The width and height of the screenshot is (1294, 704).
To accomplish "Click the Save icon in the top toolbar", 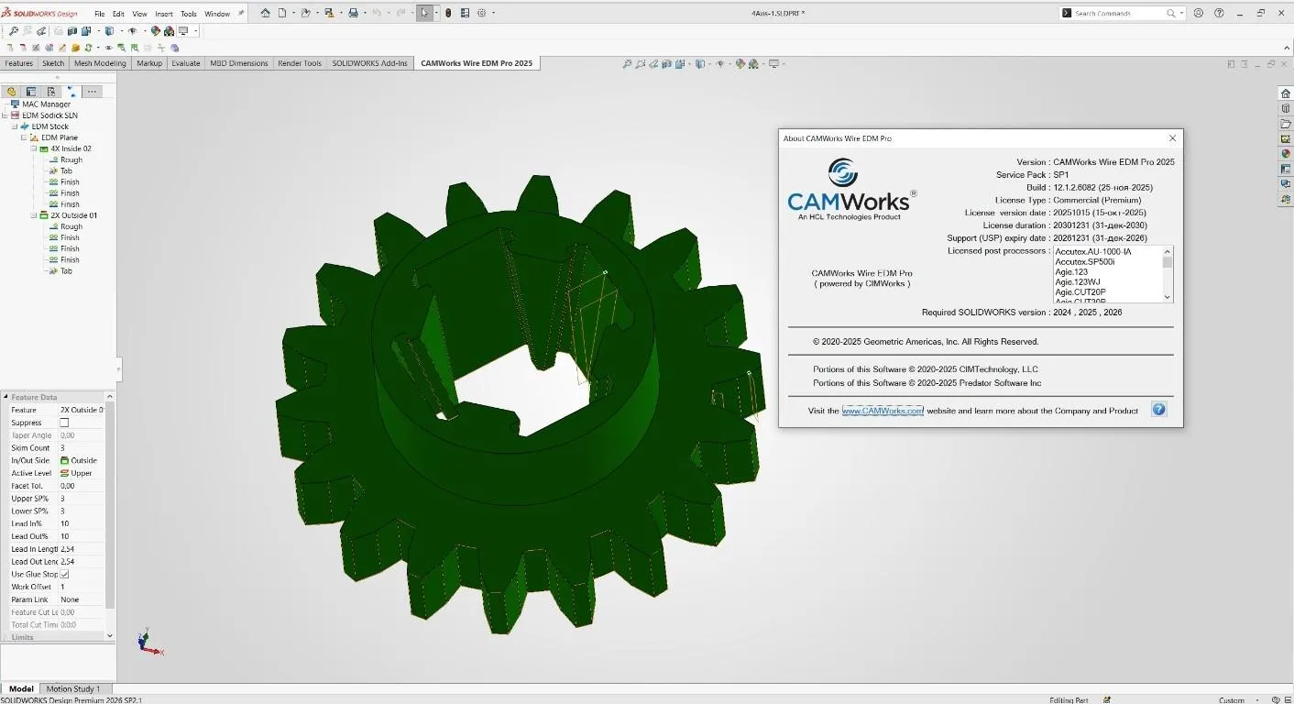I will (329, 13).
